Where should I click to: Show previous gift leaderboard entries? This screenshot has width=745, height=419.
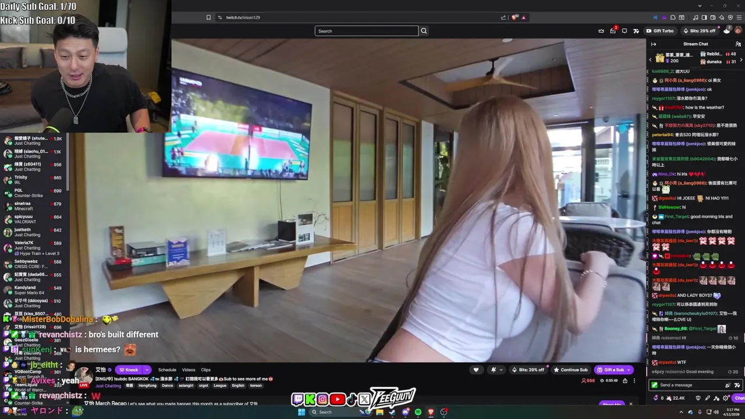(650, 60)
